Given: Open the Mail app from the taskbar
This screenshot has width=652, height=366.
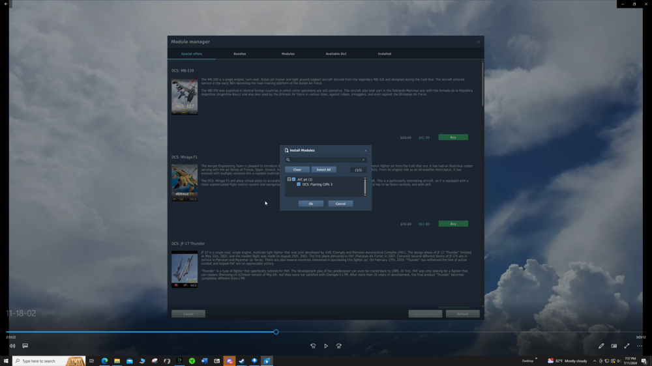Looking at the screenshot, I should 129,361.
